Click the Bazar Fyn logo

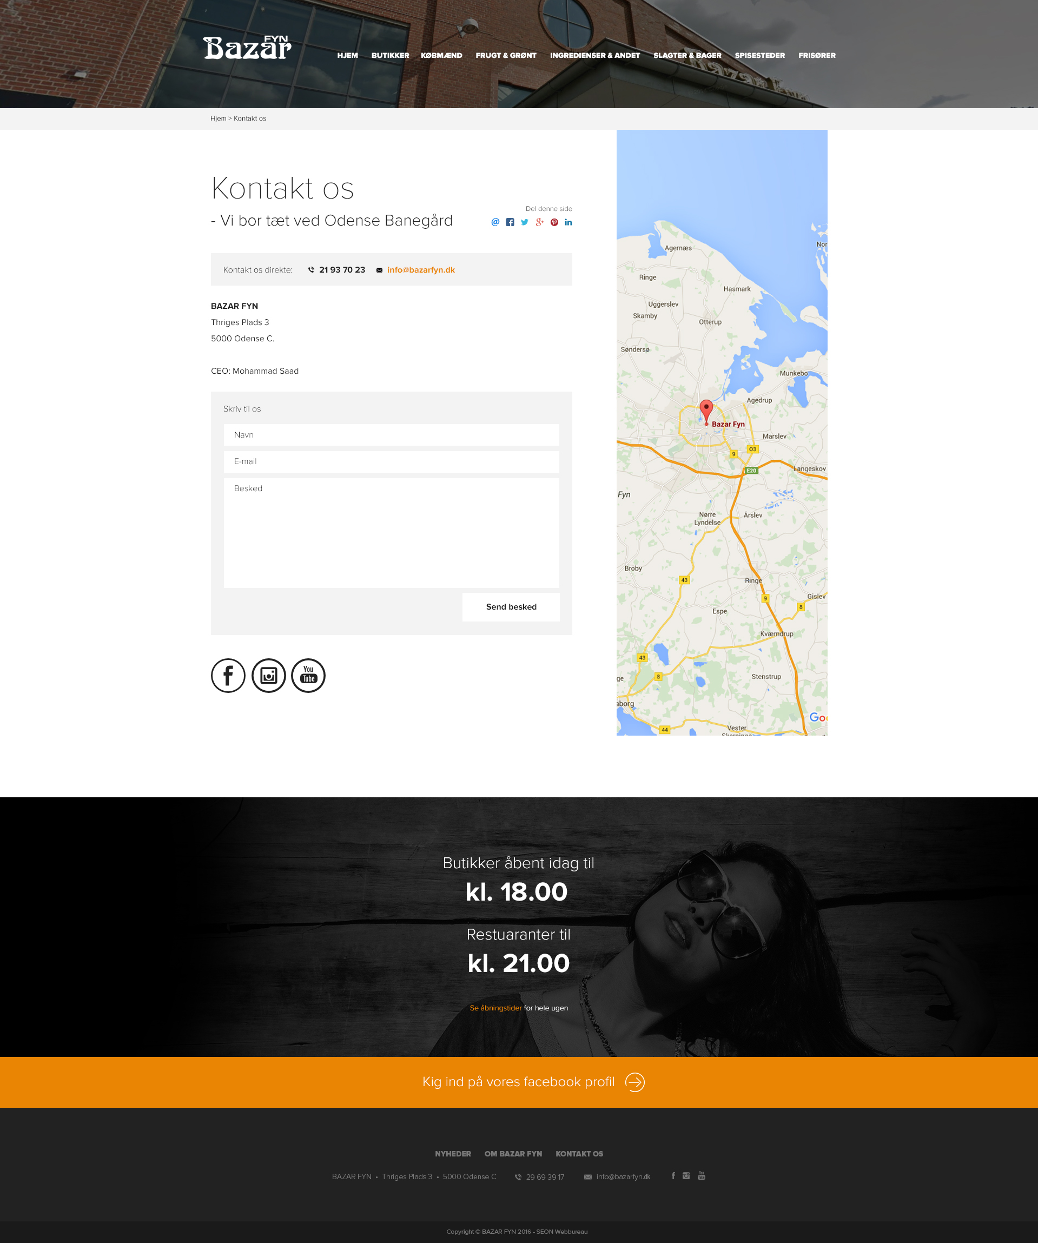pos(247,48)
